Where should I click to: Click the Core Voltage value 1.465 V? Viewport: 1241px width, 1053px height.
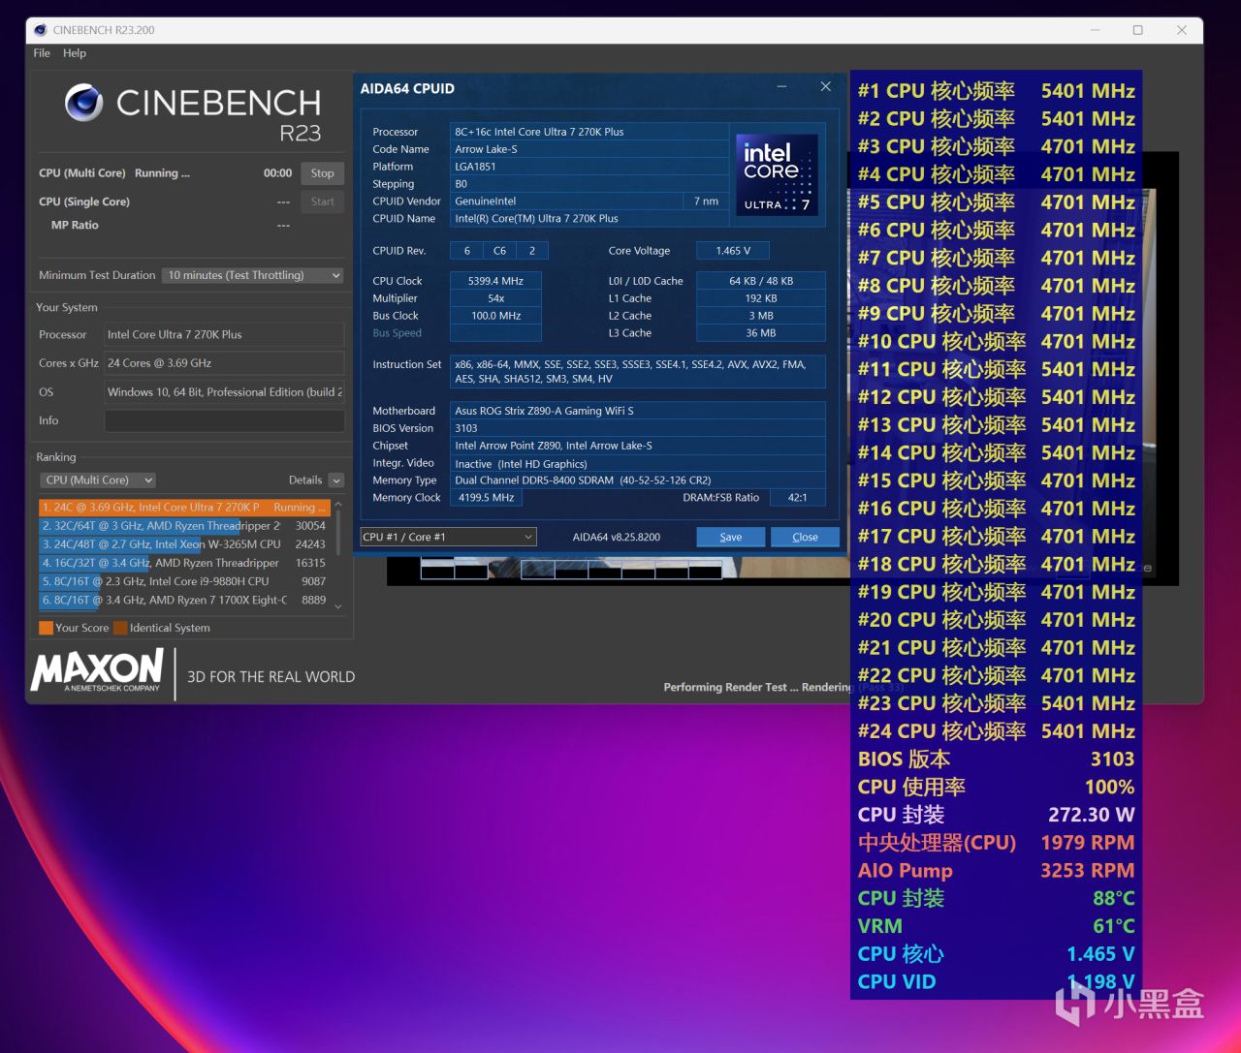pos(733,251)
